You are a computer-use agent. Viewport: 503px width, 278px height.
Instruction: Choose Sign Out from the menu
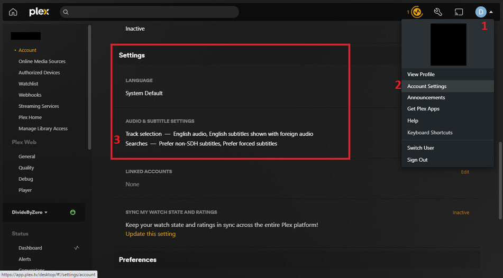tap(417, 160)
